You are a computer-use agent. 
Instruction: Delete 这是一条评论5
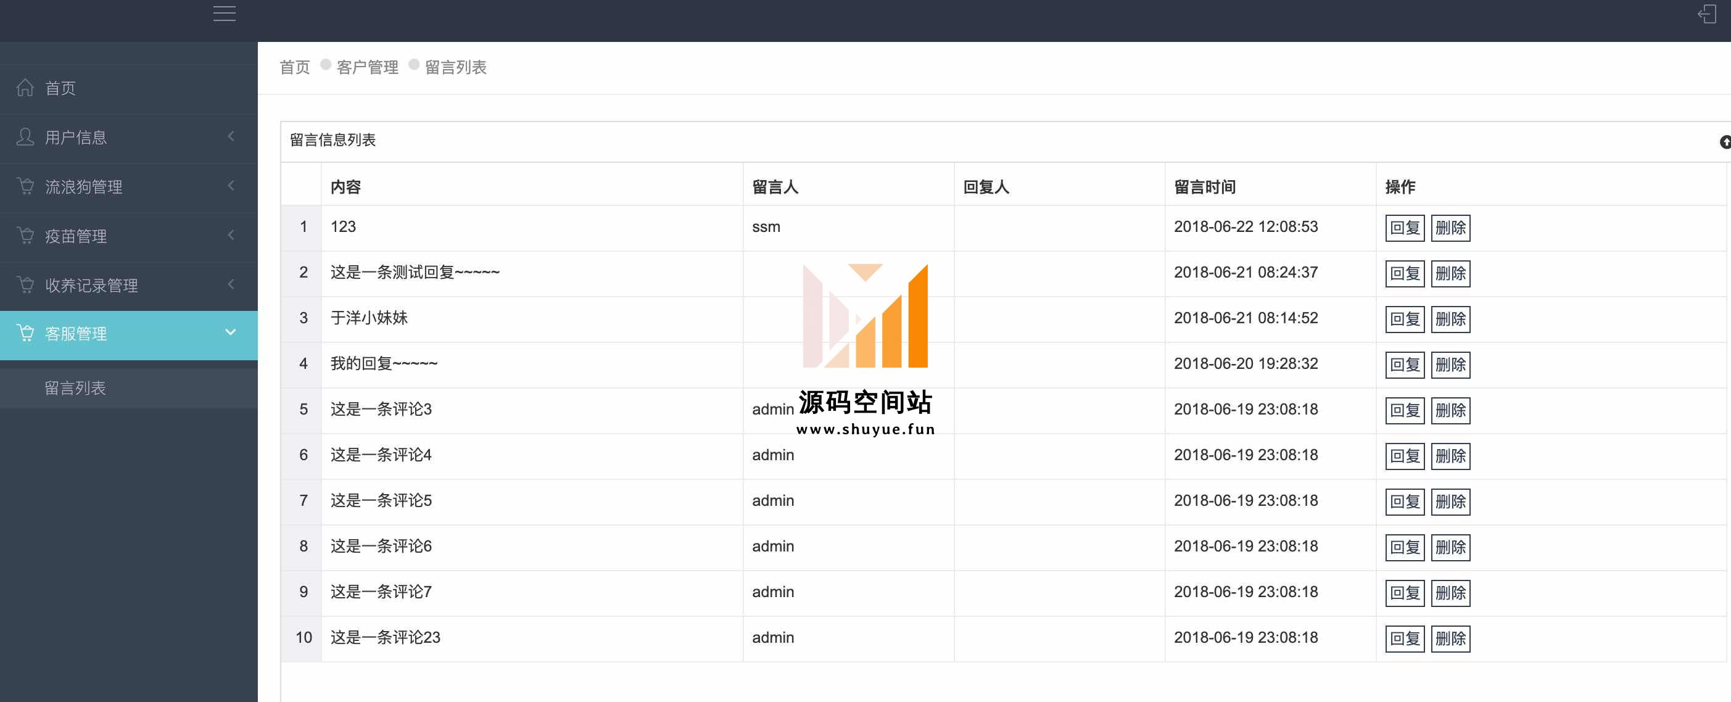1450,502
